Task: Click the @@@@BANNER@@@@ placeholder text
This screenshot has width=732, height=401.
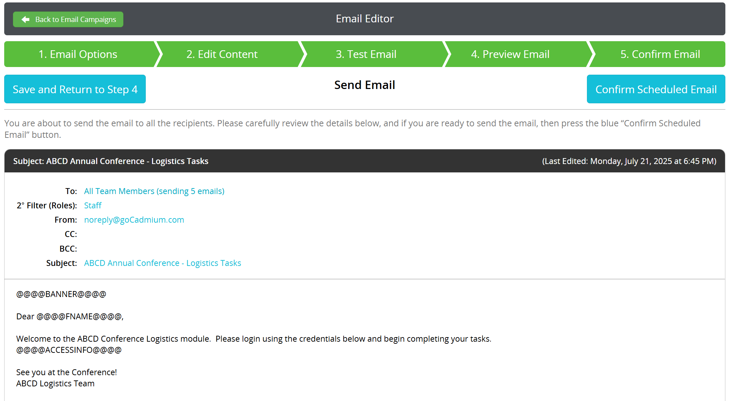Action: tap(61, 294)
